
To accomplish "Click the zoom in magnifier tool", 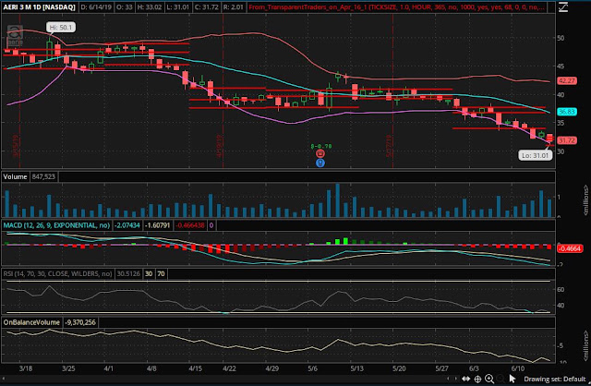I will point(489,379).
